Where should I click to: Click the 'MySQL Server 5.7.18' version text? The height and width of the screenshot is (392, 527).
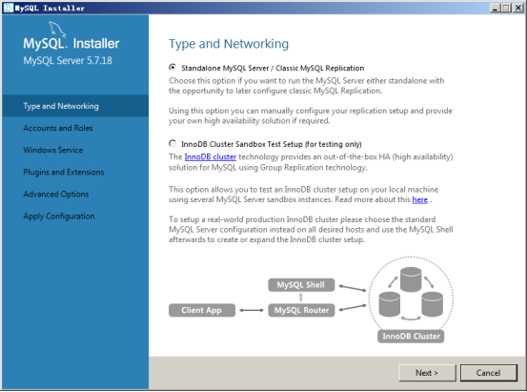[68, 61]
